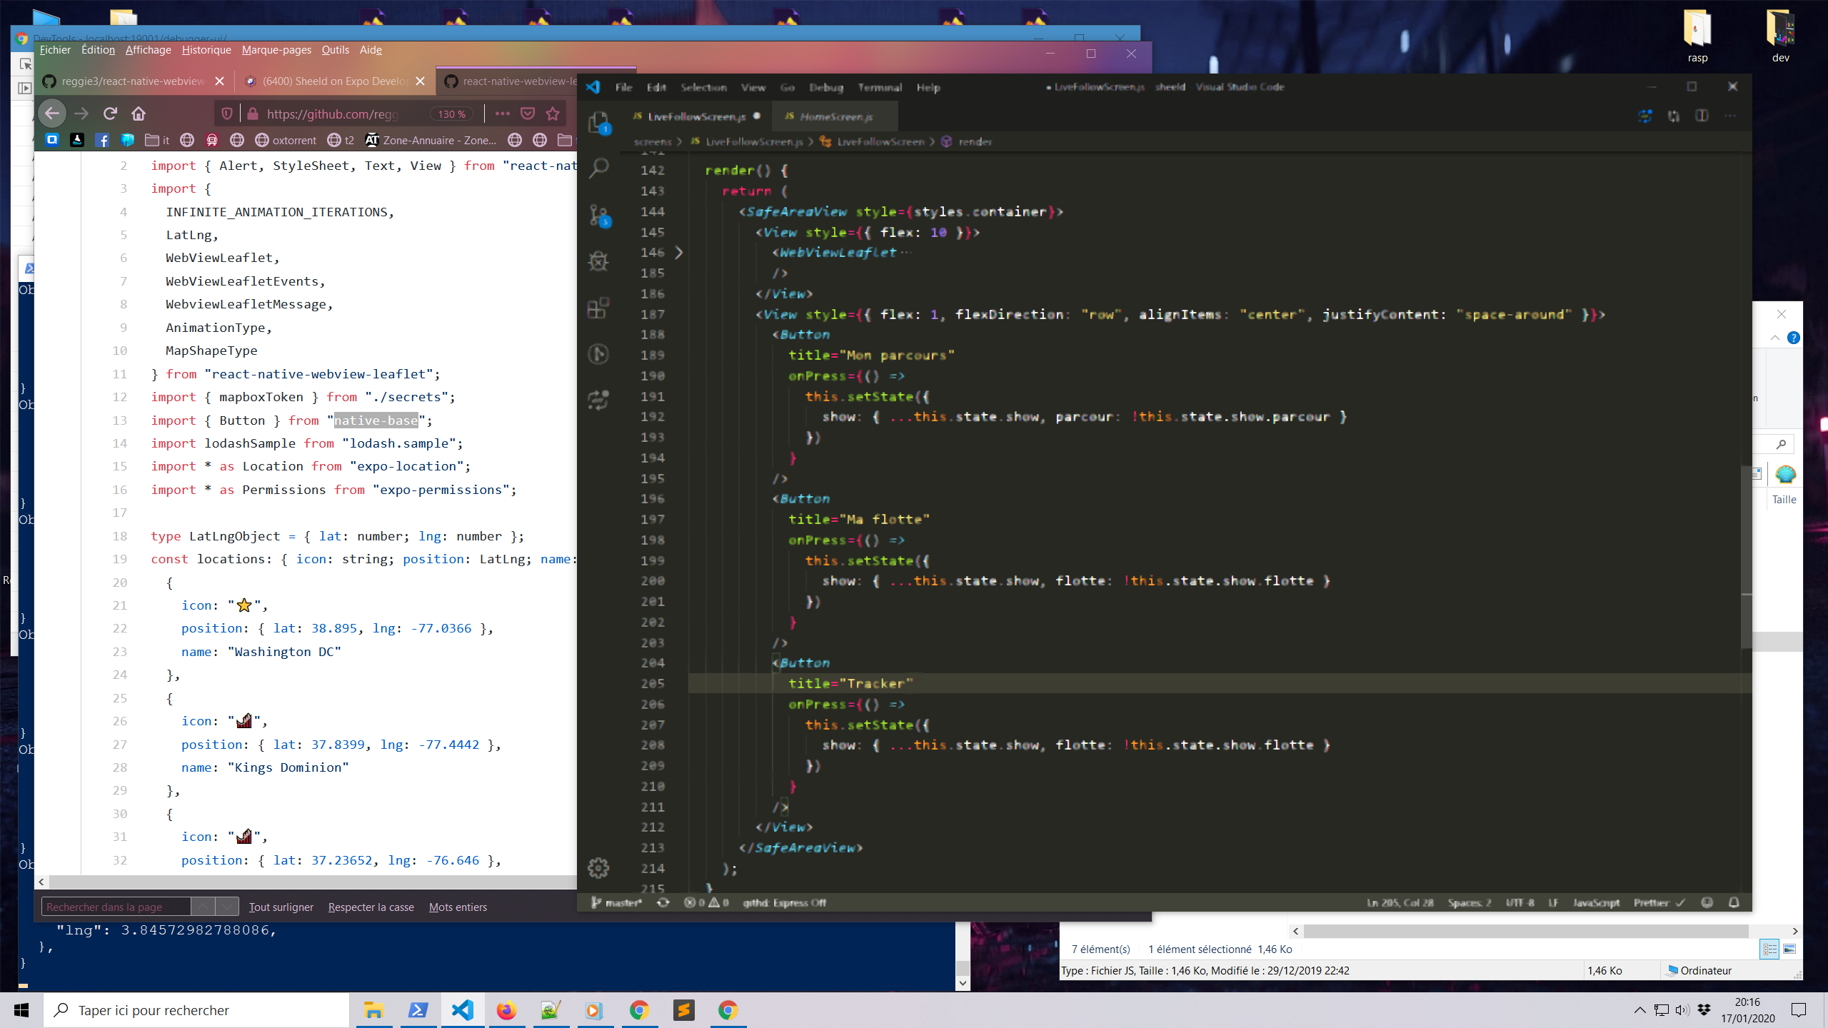
Task: Click Windows taskbar search box
Action: (196, 1010)
